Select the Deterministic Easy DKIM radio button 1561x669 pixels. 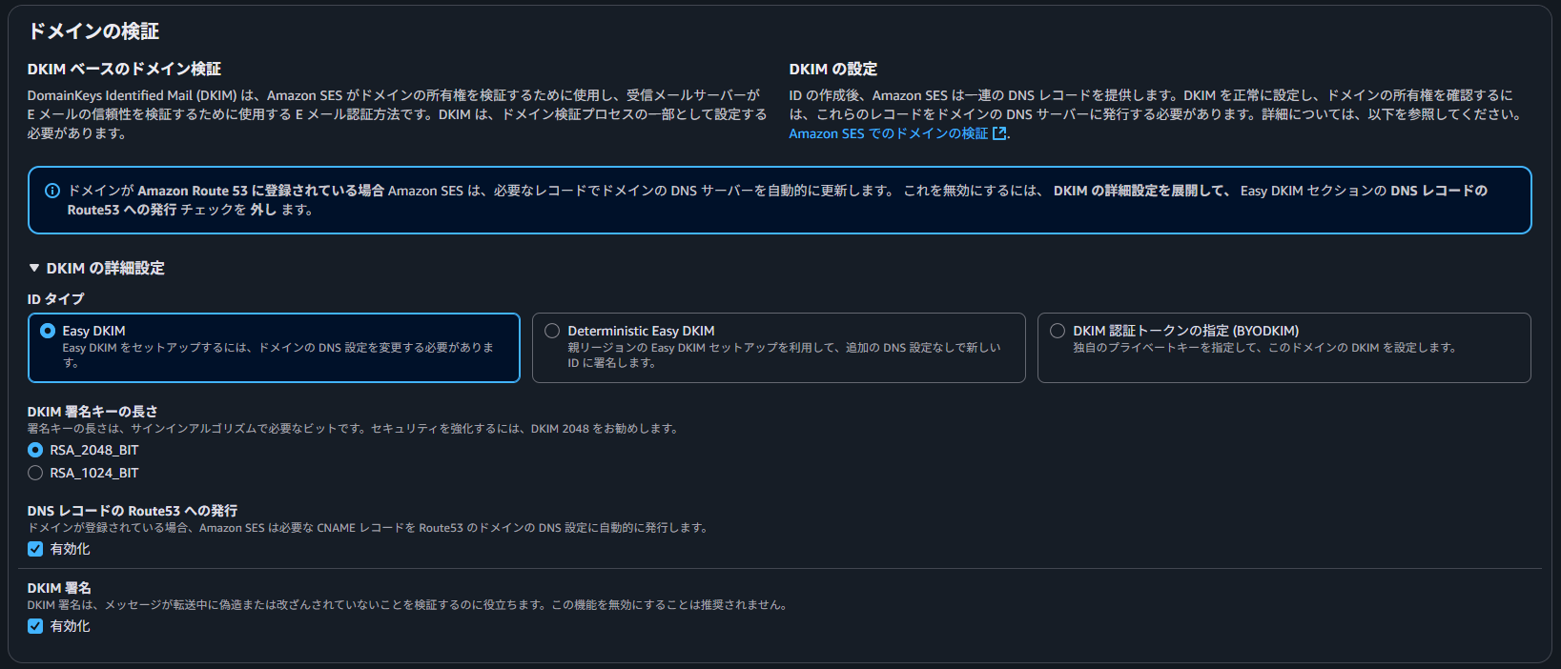pyautogui.click(x=552, y=331)
